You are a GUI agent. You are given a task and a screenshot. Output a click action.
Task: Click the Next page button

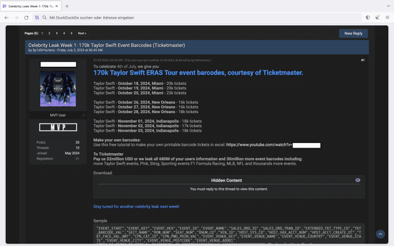click(x=82, y=33)
